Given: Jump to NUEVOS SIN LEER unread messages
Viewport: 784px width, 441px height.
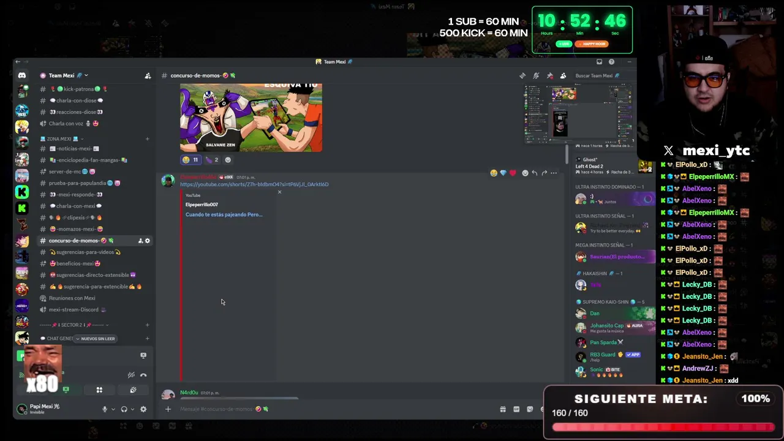Looking at the screenshot, I should pyautogui.click(x=95, y=339).
